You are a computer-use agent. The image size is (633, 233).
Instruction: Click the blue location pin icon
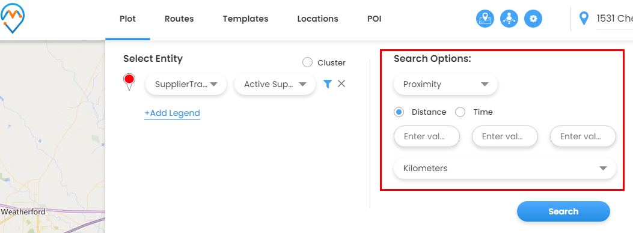[584, 18]
